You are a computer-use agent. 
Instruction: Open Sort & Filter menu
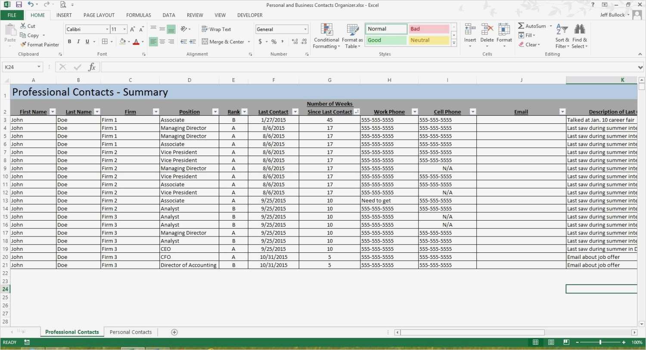(562, 36)
